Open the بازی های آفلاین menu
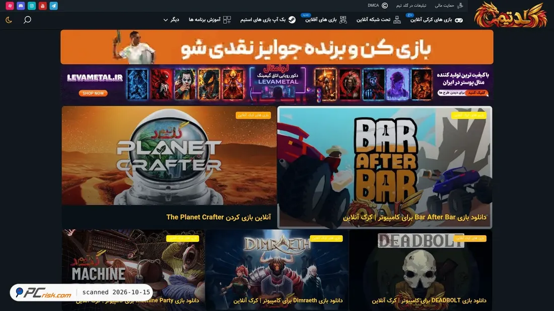 point(321,20)
